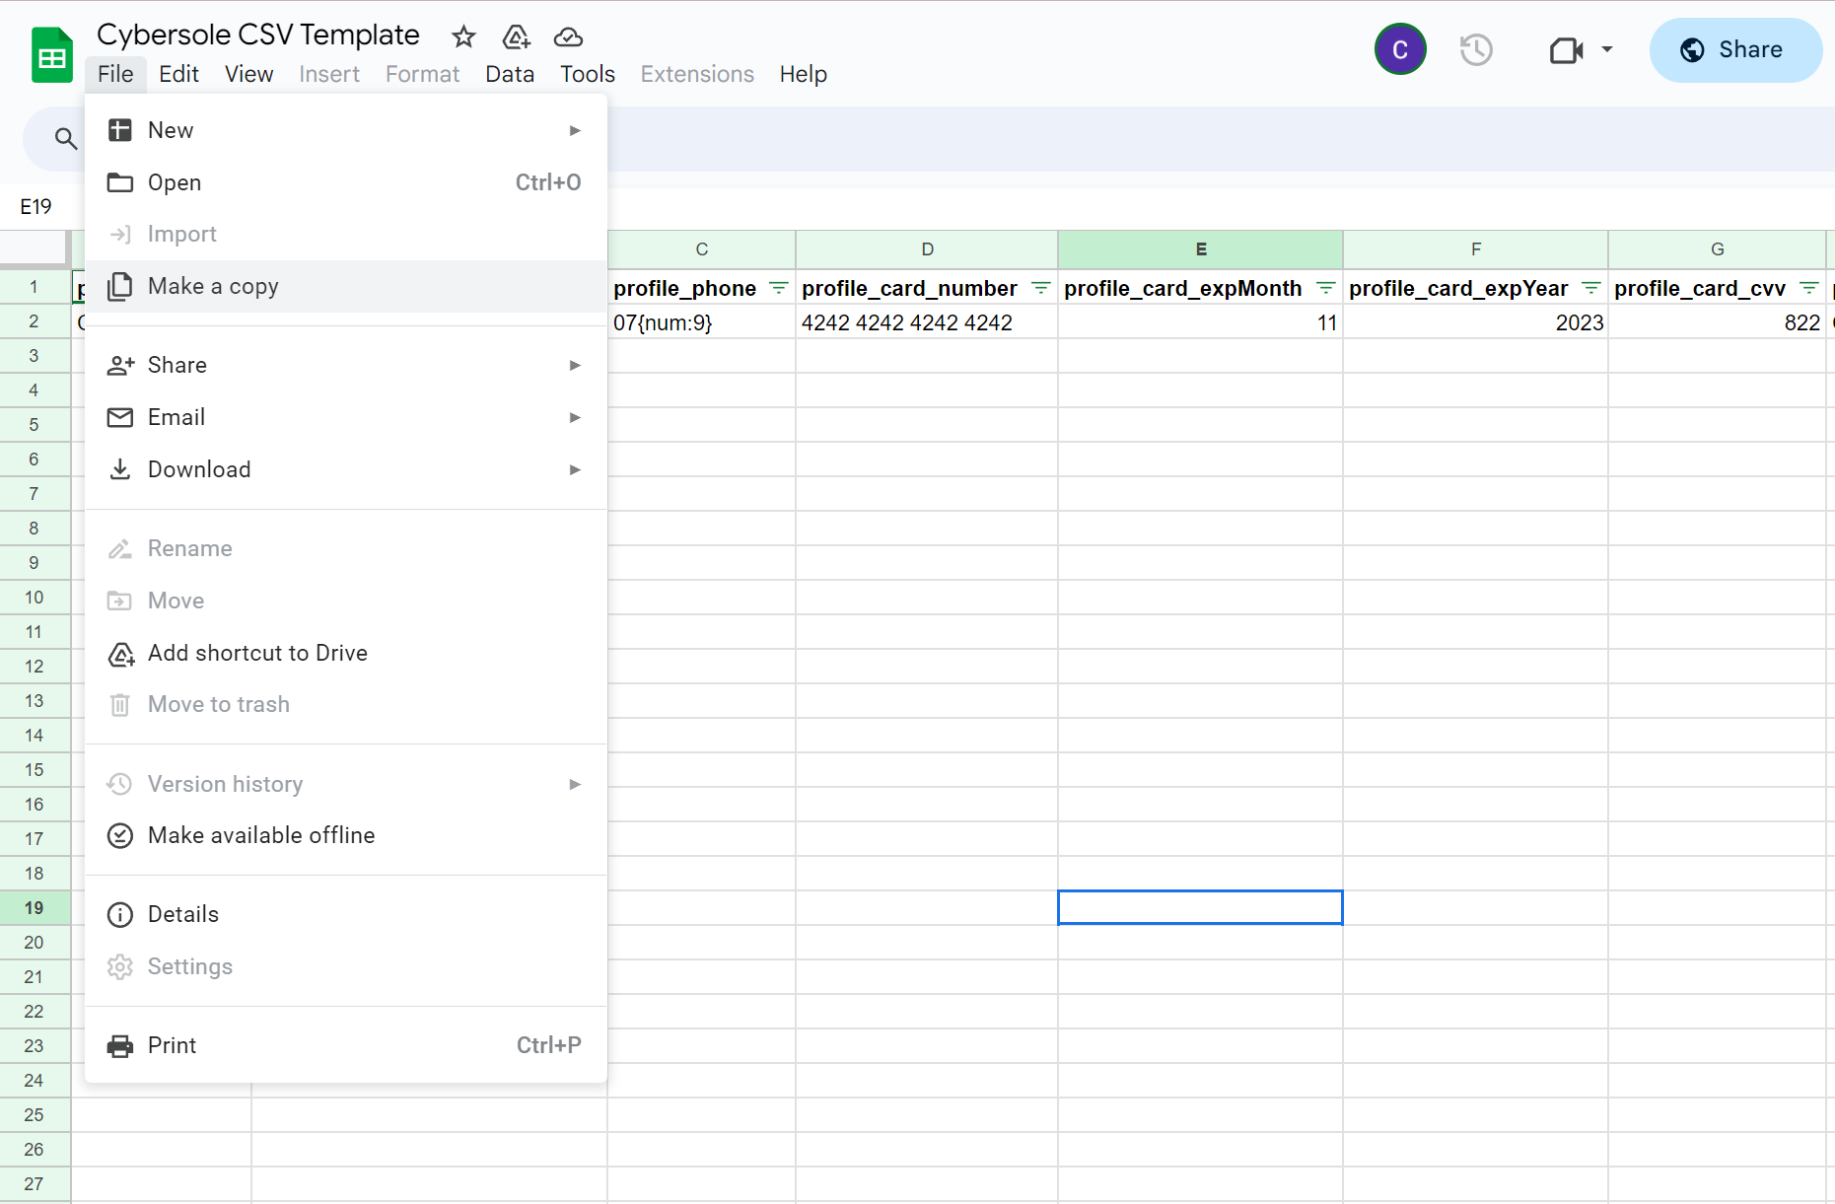The width and height of the screenshot is (1835, 1204).
Task: Start a meeting with camera icon
Action: pos(1566,50)
